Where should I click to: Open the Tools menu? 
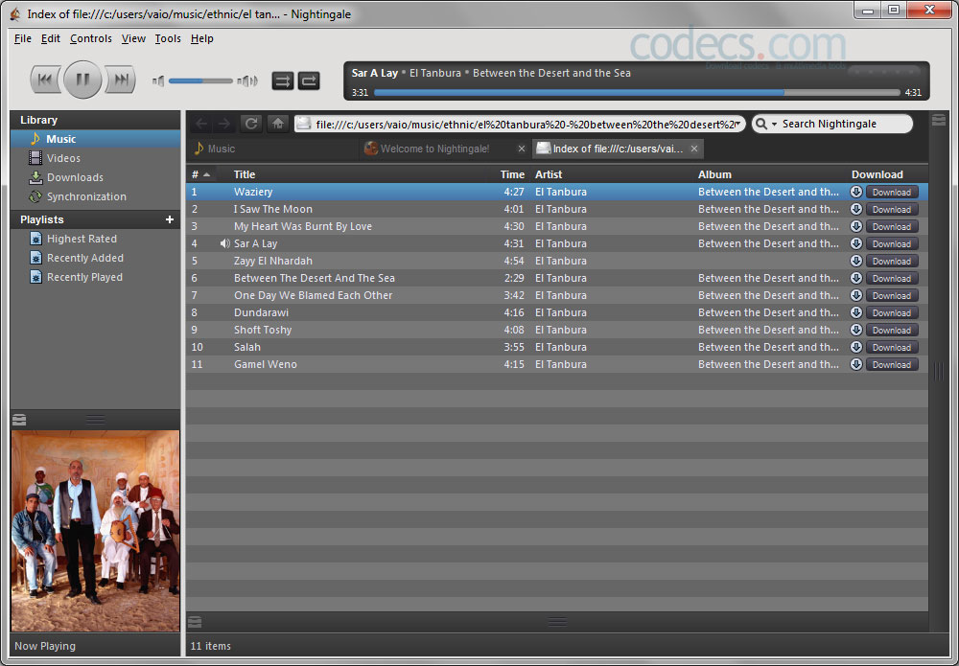click(x=168, y=38)
